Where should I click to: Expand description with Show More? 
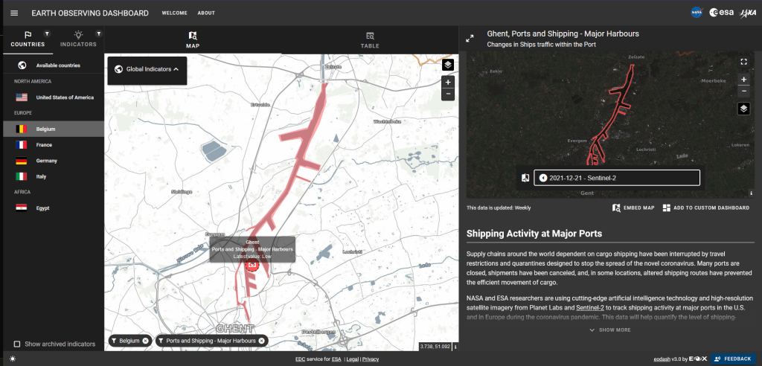pyautogui.click(x=609, y=330)
